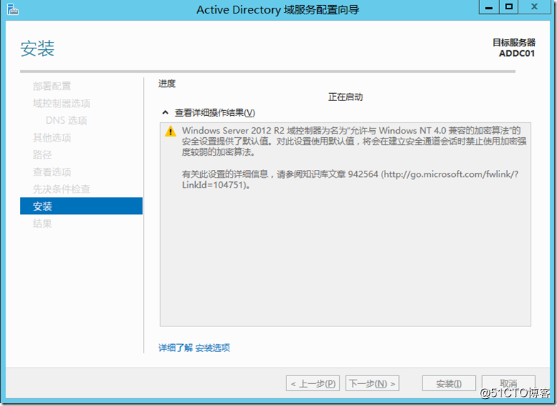Select 部署配置 in the sidebar

pos(52,86)
